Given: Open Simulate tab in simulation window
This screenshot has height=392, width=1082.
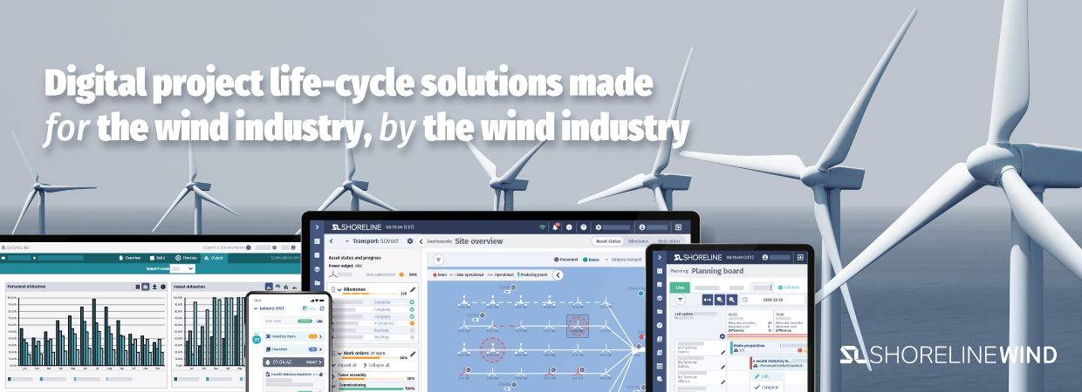Looking at the screenshot, I should [186, 258].
